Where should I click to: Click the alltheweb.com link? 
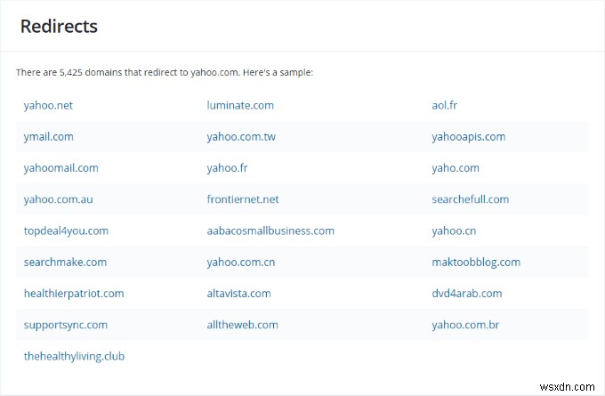pos(242,325)
